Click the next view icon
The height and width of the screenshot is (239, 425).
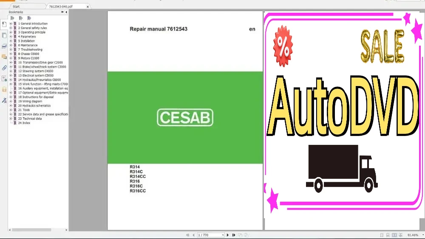(x=246, y=235)
